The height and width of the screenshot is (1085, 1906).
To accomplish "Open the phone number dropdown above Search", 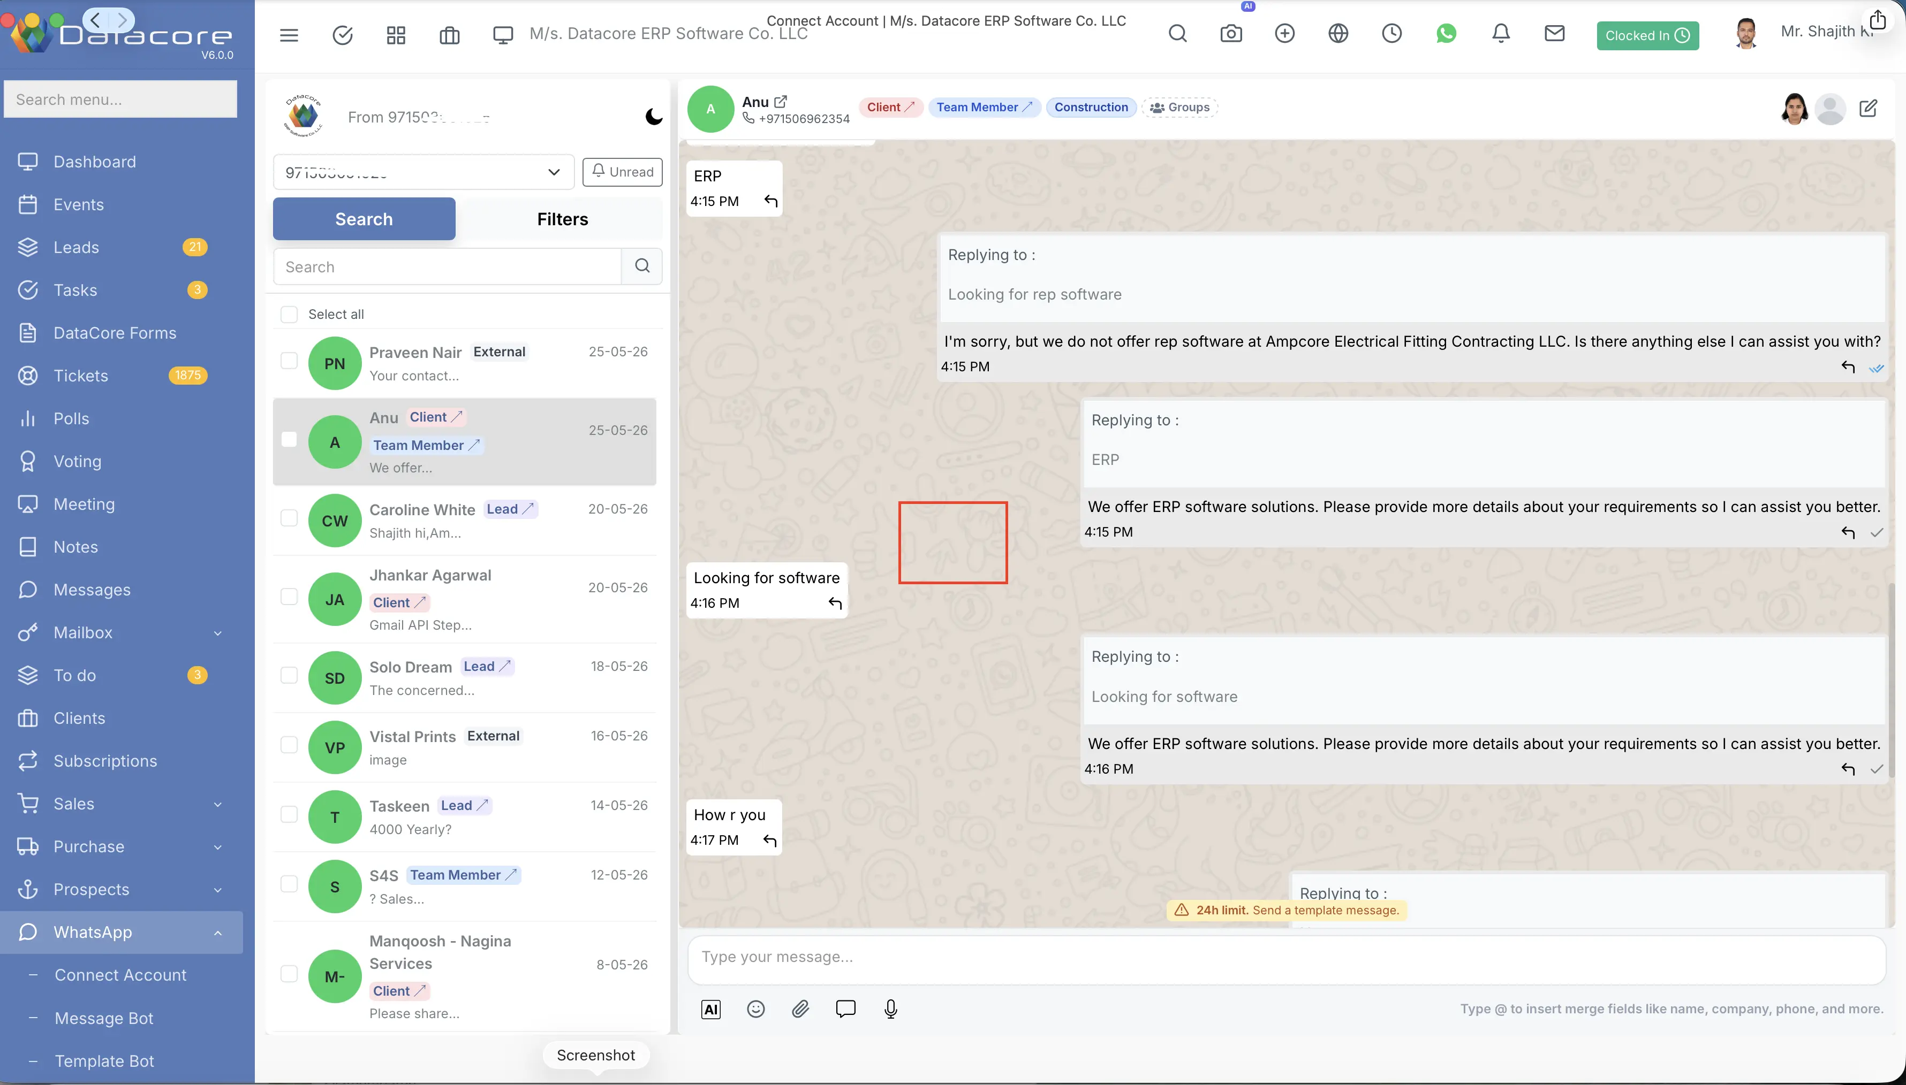I will pos(423,172).
